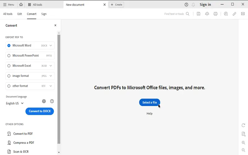The image size is (248, 155).
Task: Expand the XLSX format dropdown chevron
Action: tap(51, 66)
